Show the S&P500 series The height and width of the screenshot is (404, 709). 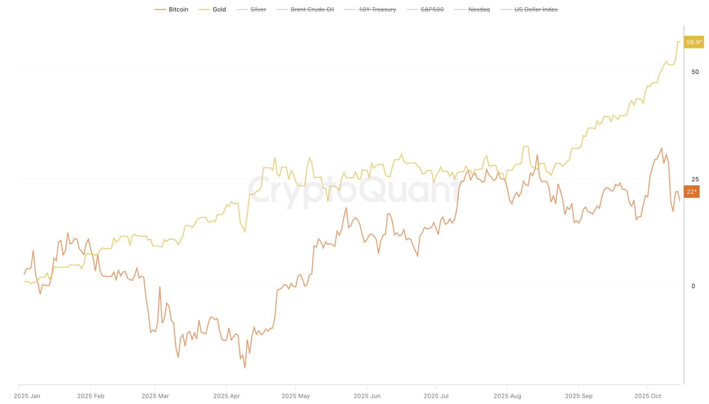[432, 9]
